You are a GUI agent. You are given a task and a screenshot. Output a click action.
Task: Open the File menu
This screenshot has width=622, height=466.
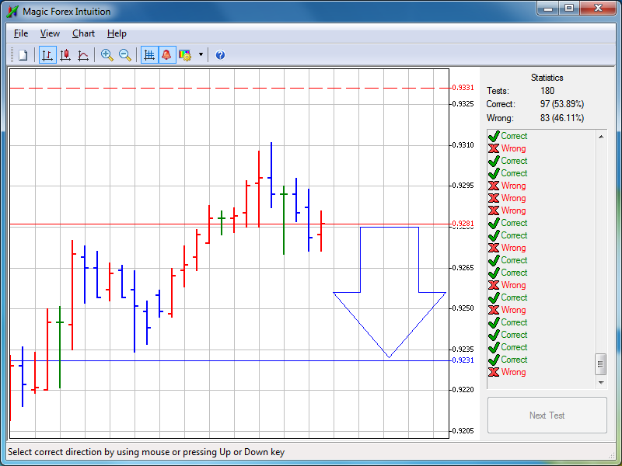click(21, 33)
